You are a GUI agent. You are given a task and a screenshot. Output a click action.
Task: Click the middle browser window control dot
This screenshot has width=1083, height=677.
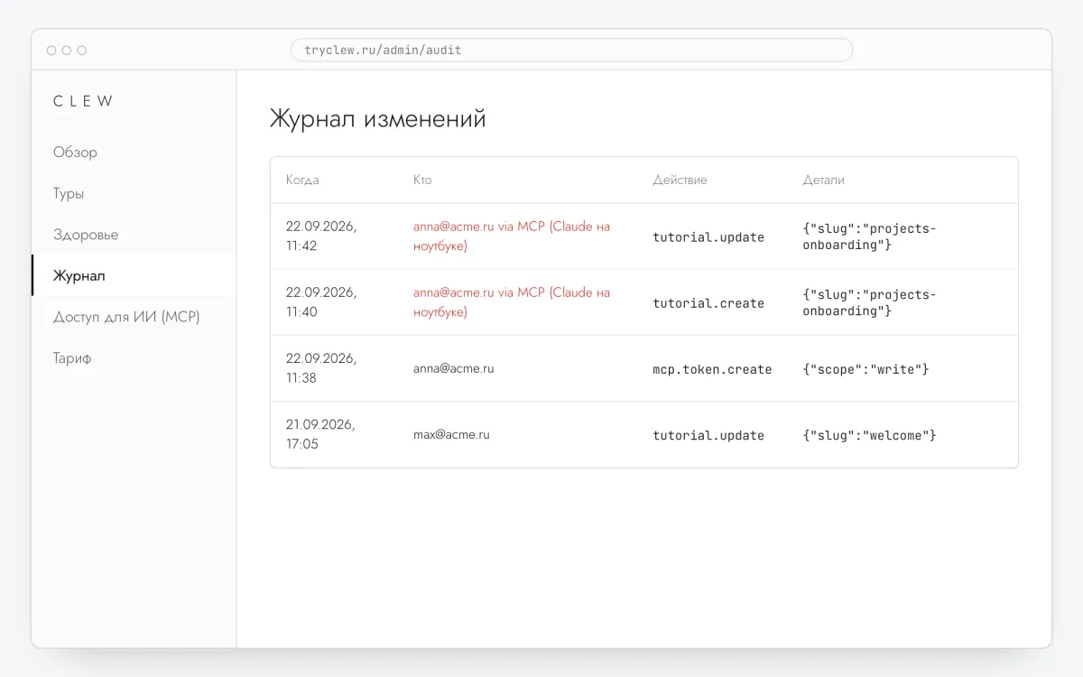coord(67,51)
